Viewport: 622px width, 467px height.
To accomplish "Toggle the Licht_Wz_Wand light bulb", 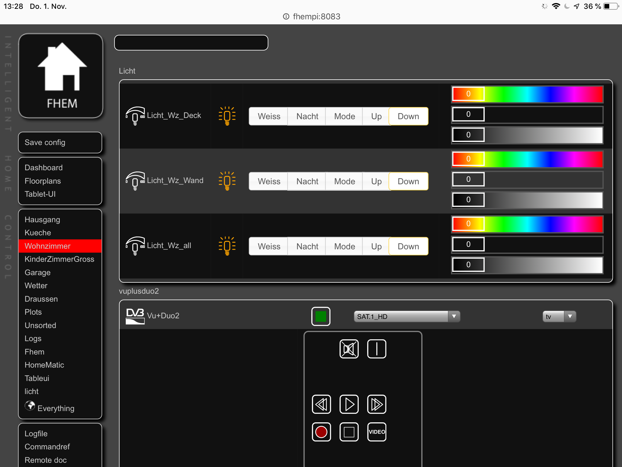I will click(227, 181).
